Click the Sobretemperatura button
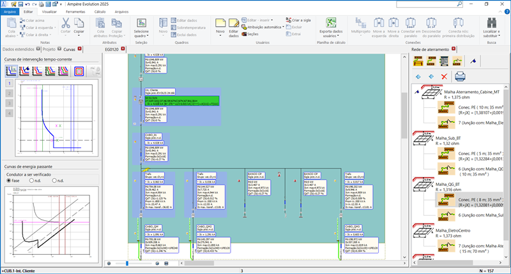This screenshot has height=274, width=511. point(188,27)
